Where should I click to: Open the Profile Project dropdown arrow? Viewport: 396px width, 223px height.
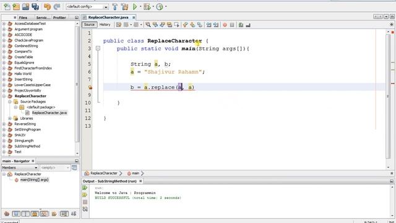166,7
